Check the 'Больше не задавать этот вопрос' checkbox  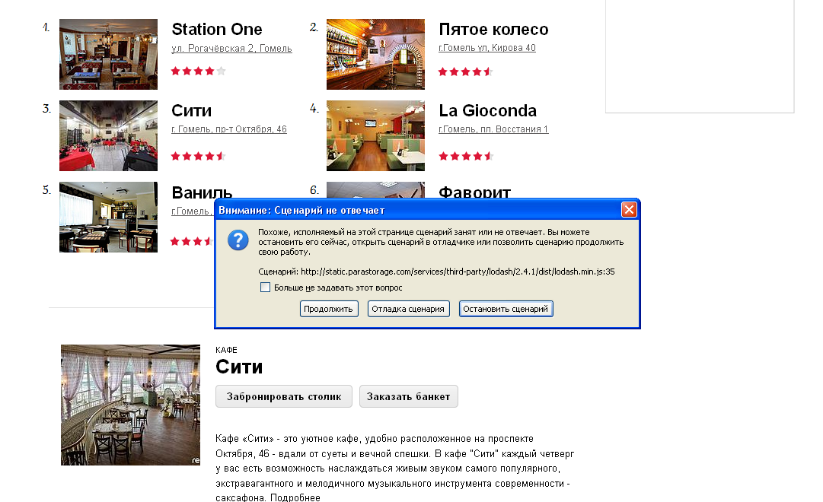pos(266,288)
